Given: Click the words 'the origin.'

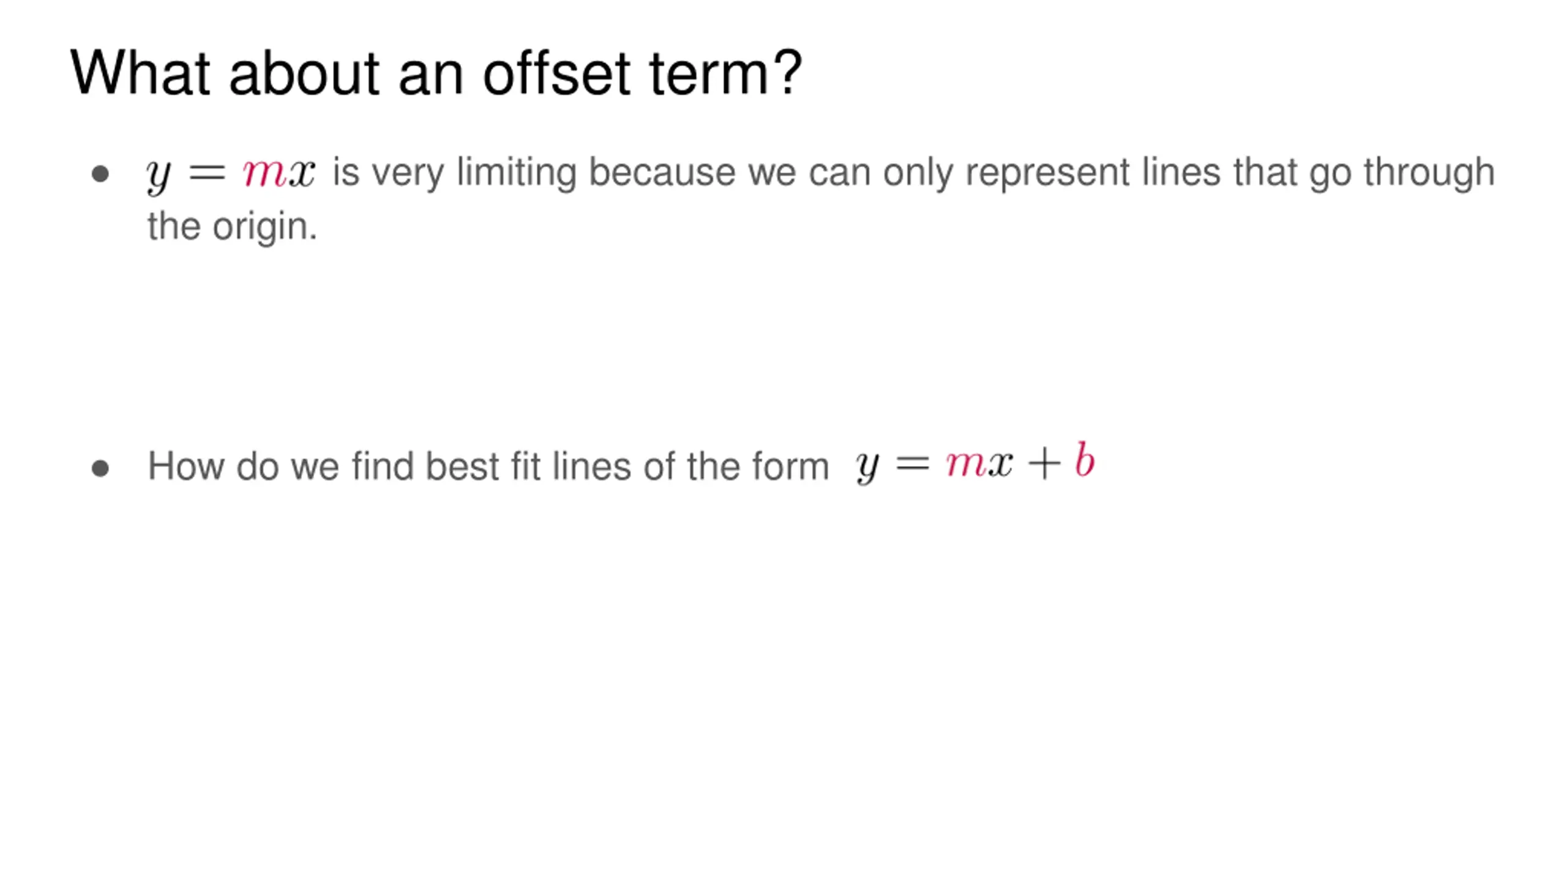Looking at the screenshot, I should [x=233, y=226].
